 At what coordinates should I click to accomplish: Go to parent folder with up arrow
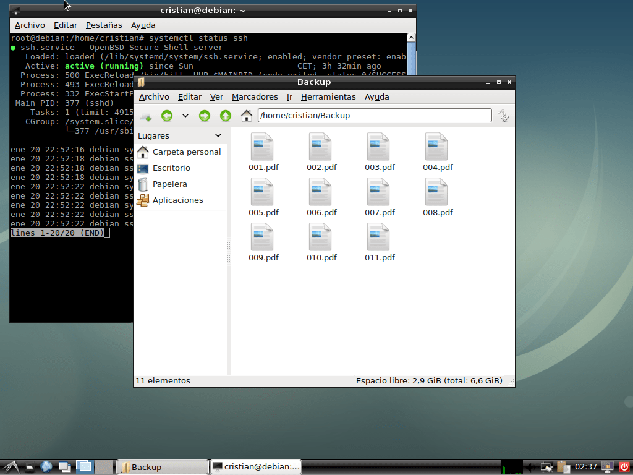226,116
